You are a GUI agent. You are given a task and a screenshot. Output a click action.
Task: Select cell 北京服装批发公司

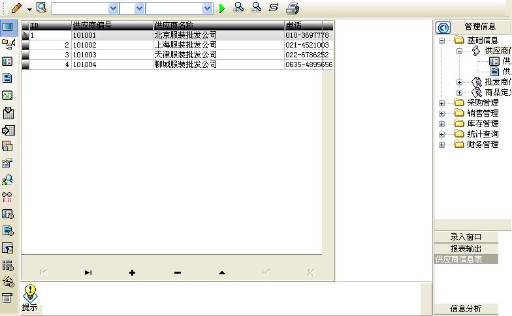click(x=219, y=35)
